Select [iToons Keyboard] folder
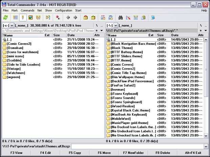This screenshot has height=157, width=210. pyautogui.click(x=155, y=94)
